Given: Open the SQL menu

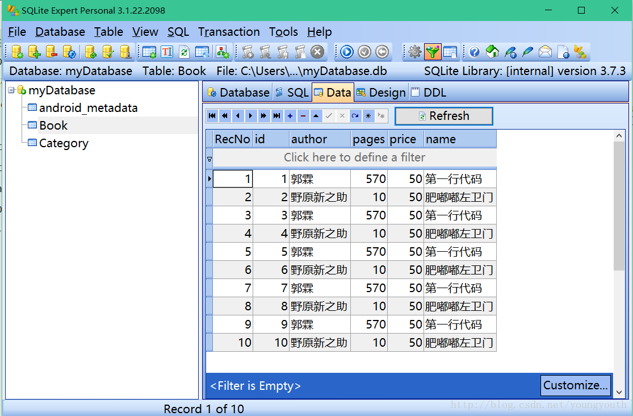Looking at the screenshot, I should (178, 32).
